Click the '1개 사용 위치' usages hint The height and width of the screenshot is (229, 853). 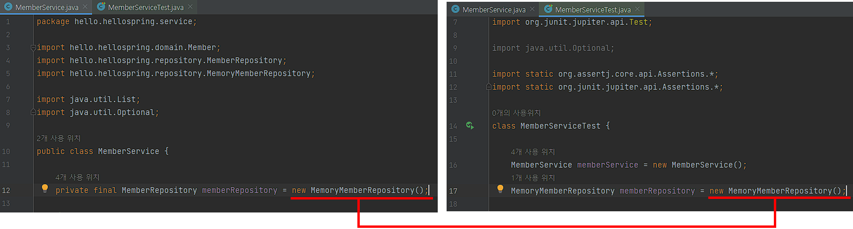click(533, 178)
